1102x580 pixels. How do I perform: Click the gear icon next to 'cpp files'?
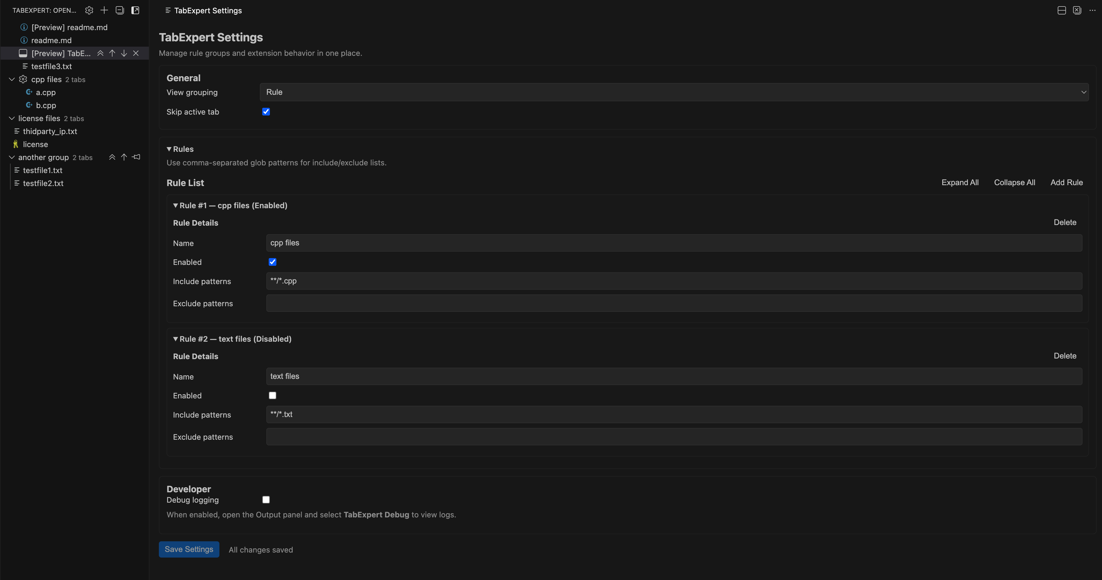coord(23,79)
